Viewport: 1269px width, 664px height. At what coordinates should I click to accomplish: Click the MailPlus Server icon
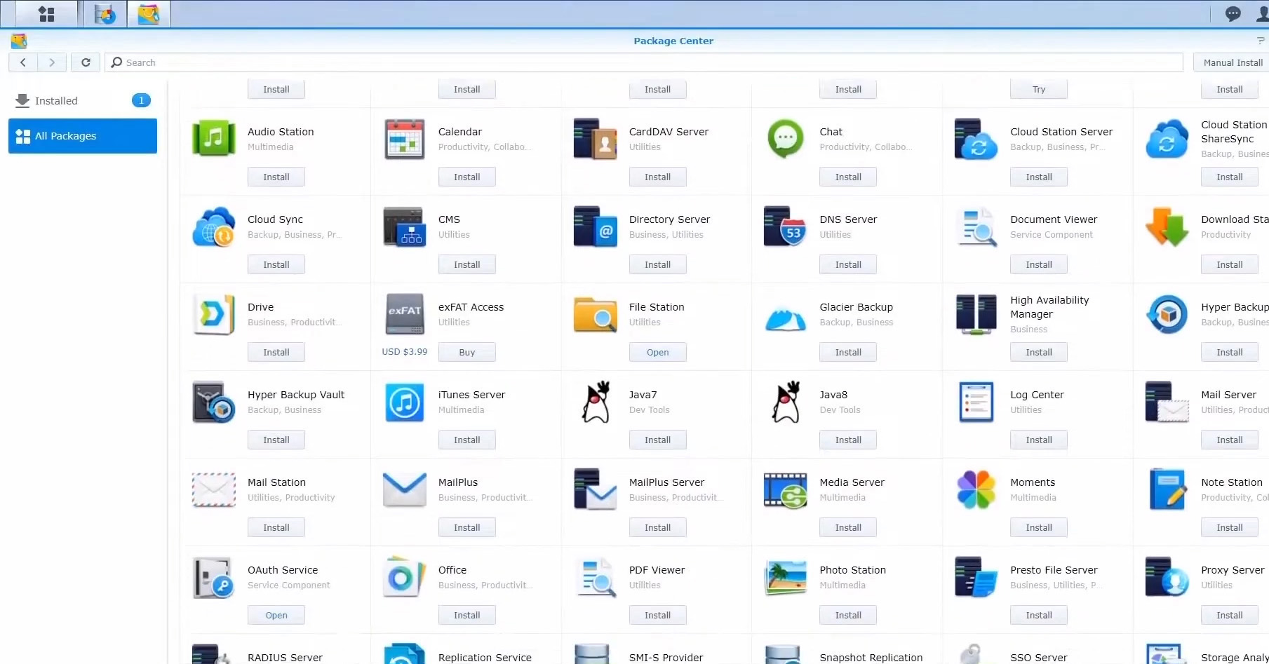[596, 489]
